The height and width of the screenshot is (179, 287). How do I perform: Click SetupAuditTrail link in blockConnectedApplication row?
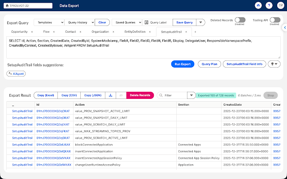22,145
